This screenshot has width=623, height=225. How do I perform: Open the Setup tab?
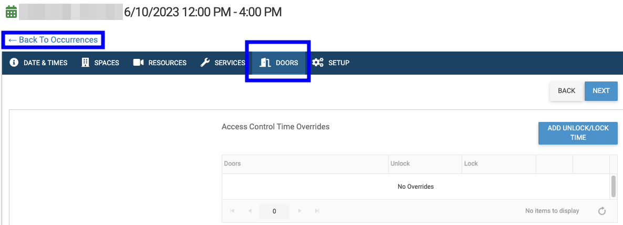[x=331, y=63]
